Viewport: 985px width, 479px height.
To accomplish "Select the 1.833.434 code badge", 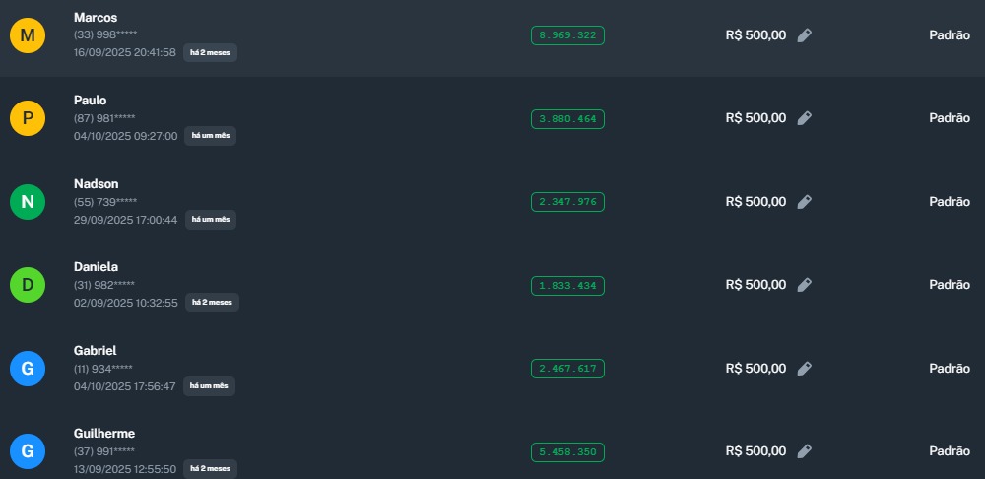I will [x=567, y=286].
